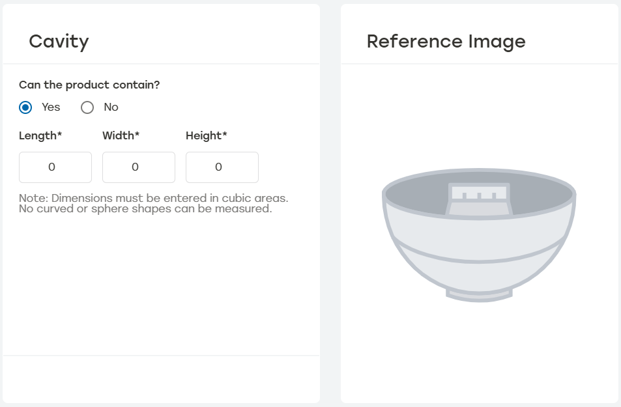Click the note about cubic dimensions
The image size is (621, 407).
(x=154, y=203)
